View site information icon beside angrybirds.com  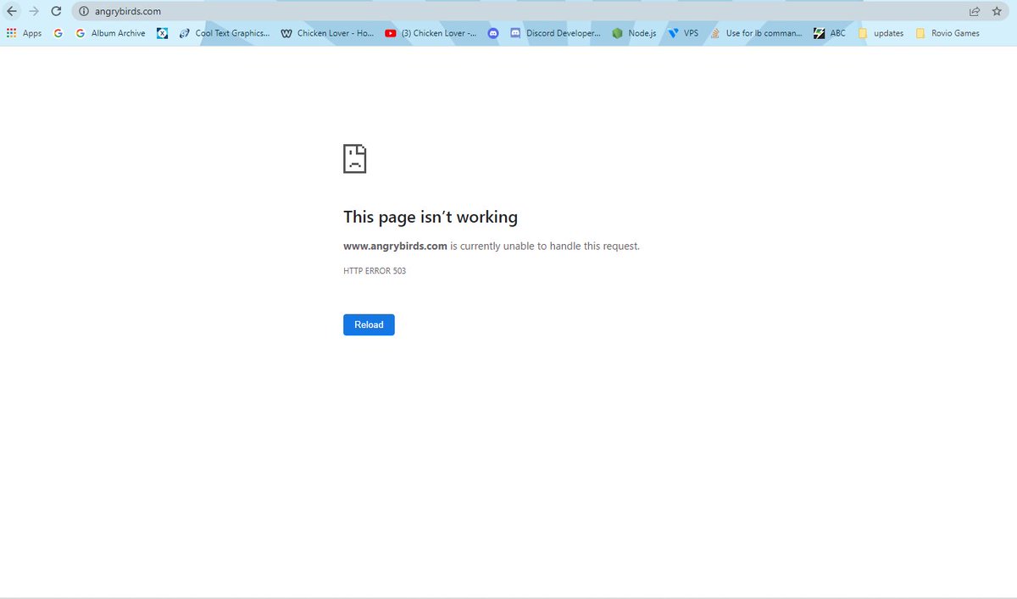[x=83, y=11]
